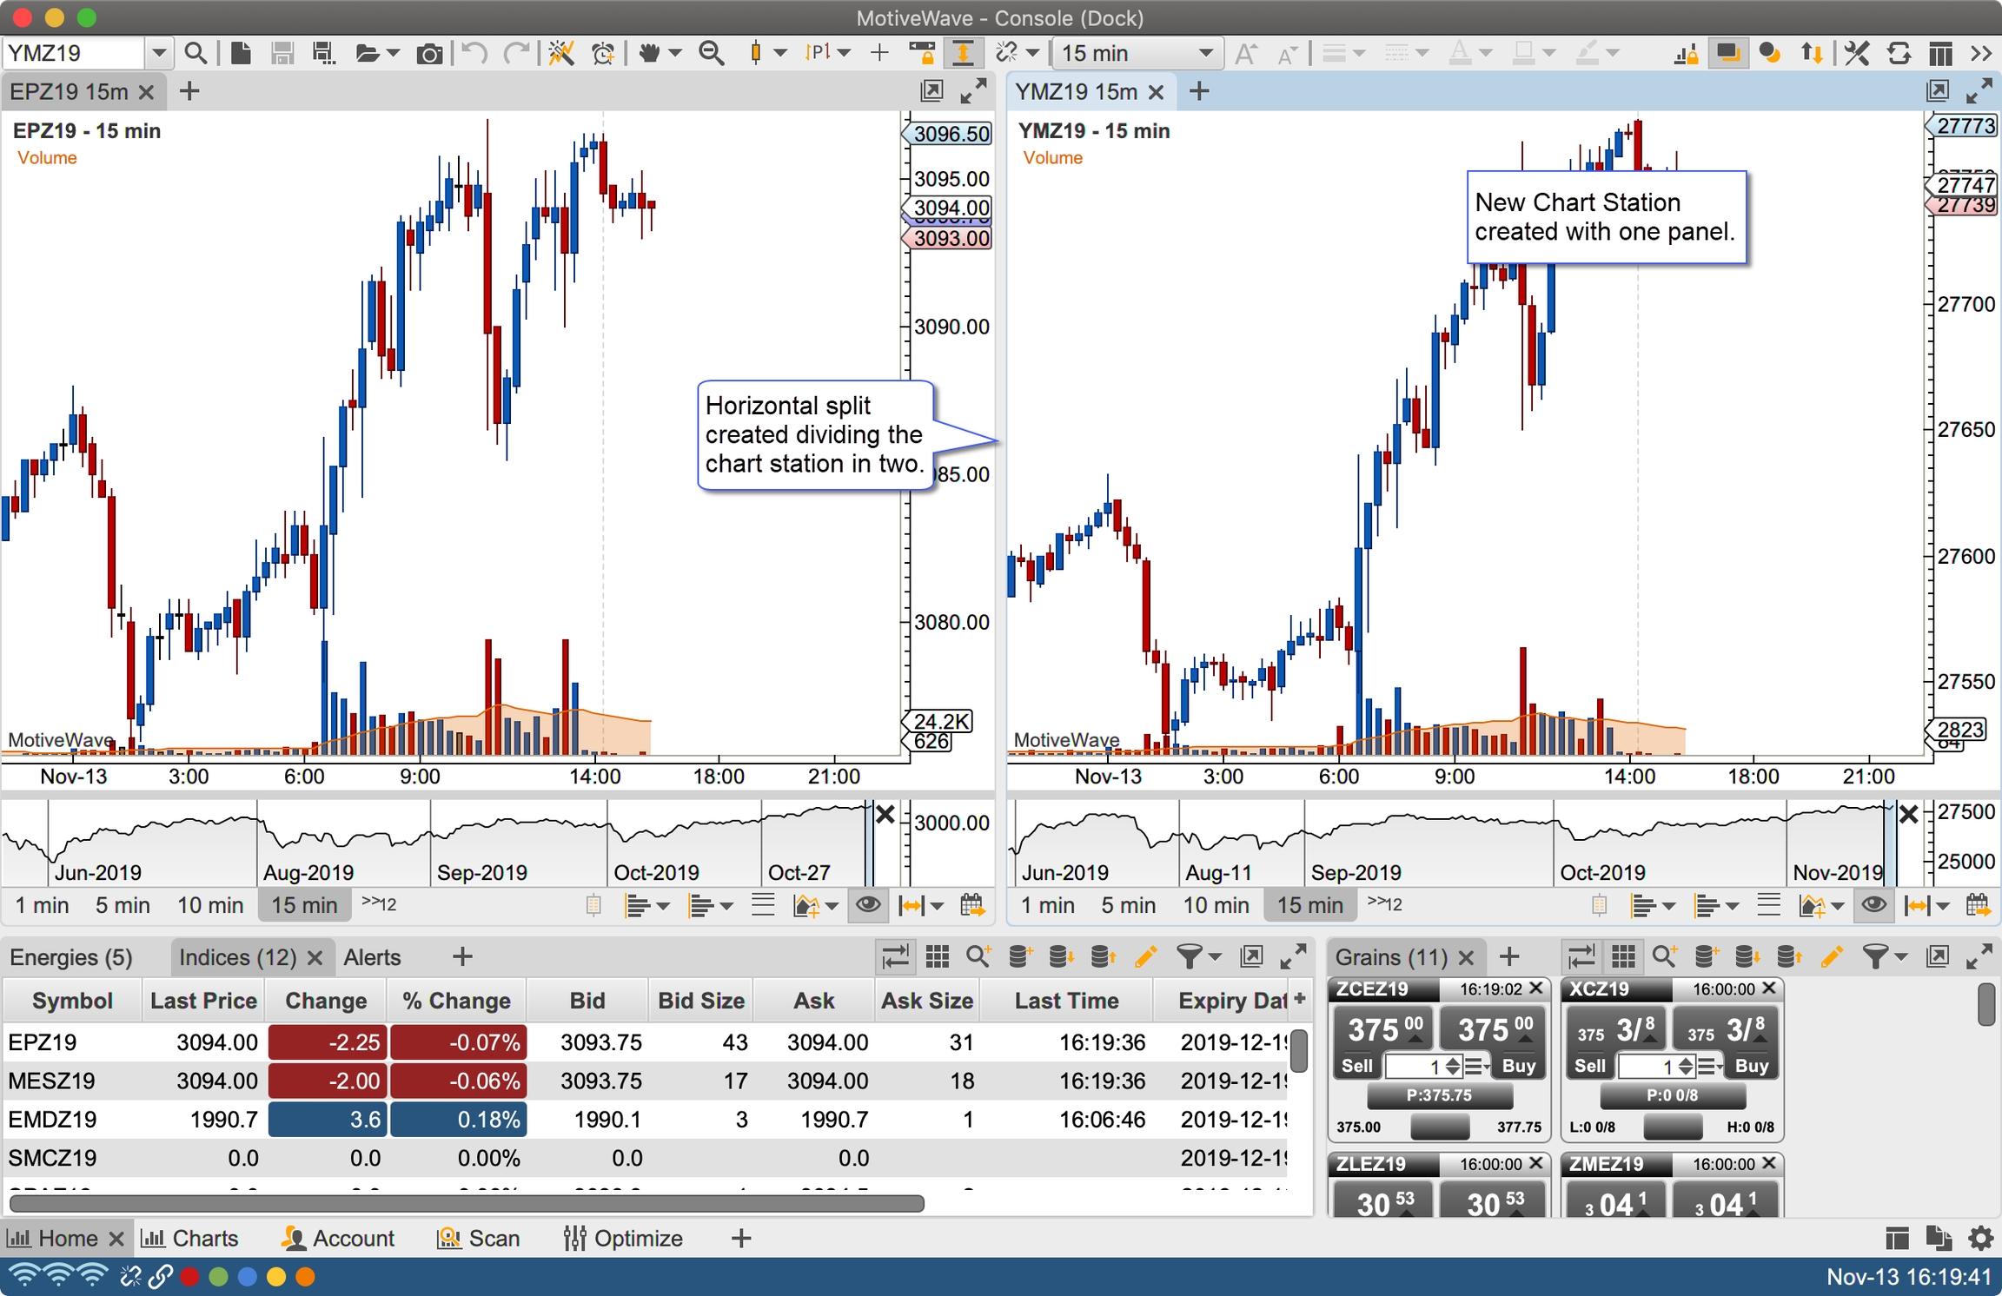2002x1296 pixels.
Task: Toggle vertical auto scale button
Action: (x=963, y=53)
